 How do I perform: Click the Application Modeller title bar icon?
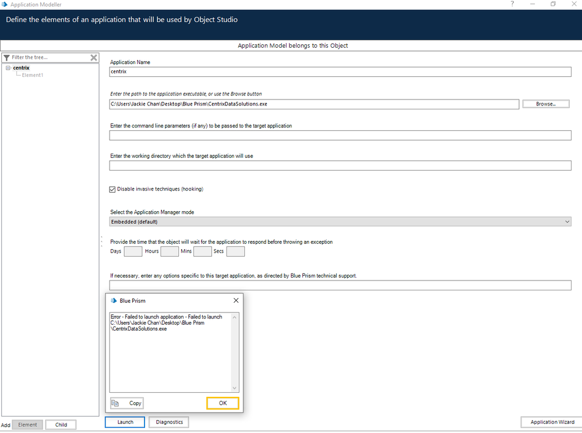click(5, 5)
